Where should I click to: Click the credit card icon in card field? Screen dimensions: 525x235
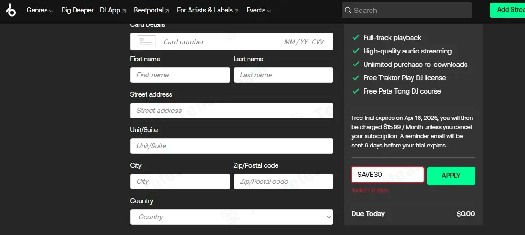[x=146, y=41]
